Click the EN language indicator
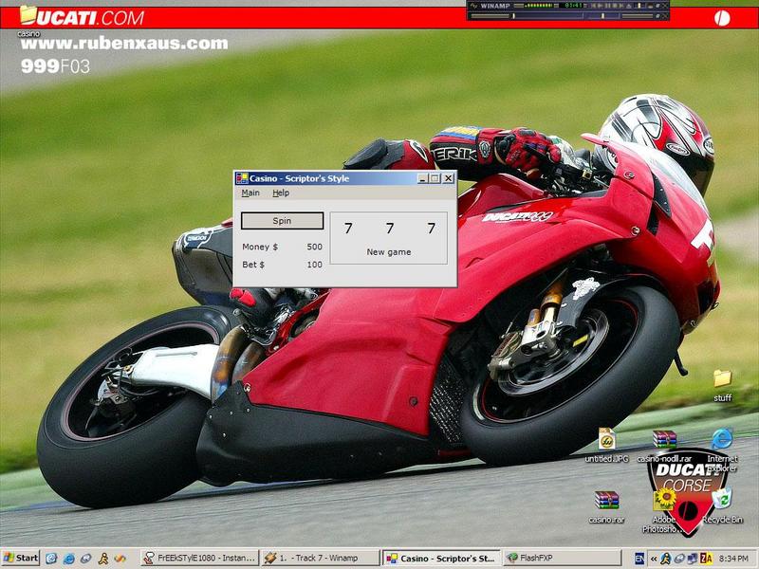This screenshot has height=569, width=759. click(639, 559)
